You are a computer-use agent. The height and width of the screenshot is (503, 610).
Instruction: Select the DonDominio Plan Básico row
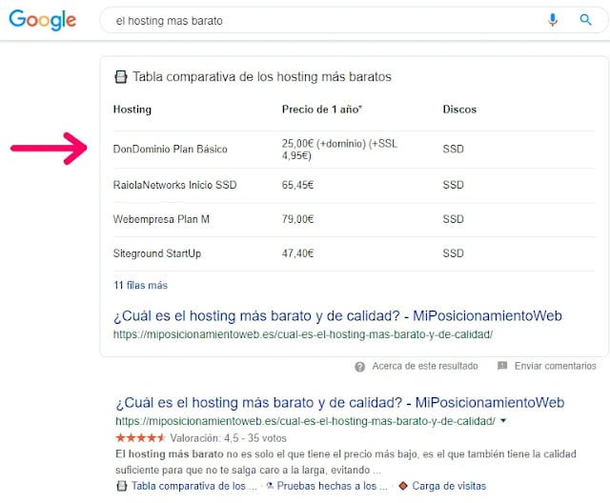[170, 150]
